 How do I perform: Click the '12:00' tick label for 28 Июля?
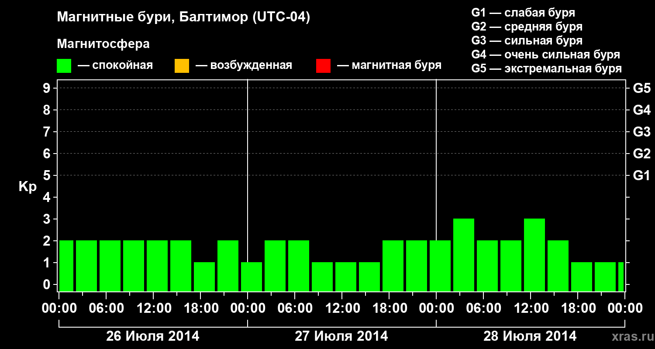531,308
